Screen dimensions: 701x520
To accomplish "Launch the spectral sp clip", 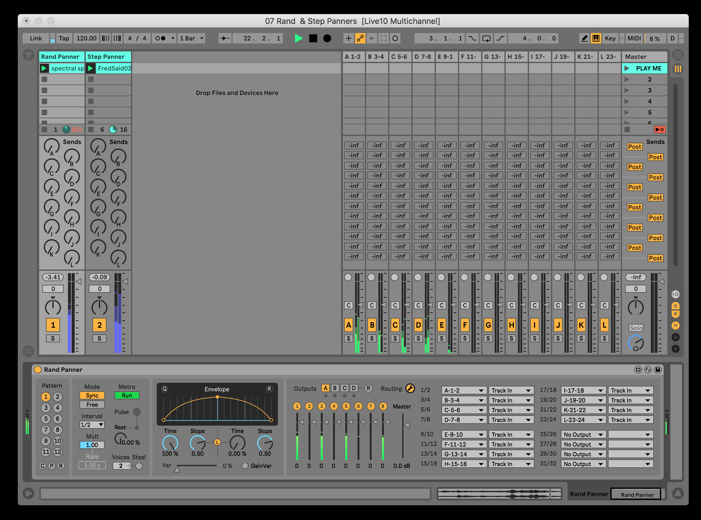I will (44, 68).
